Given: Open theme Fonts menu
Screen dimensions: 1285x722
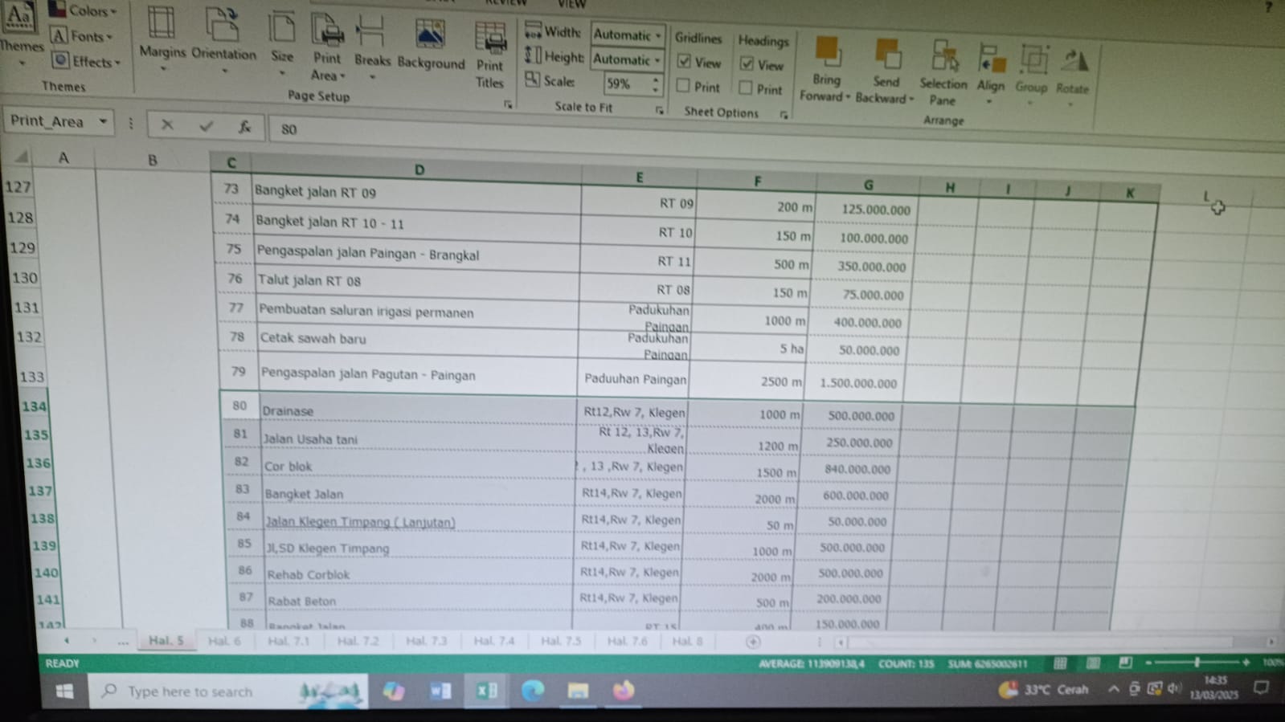Looking at the screenshot, I should coord(81,36).
